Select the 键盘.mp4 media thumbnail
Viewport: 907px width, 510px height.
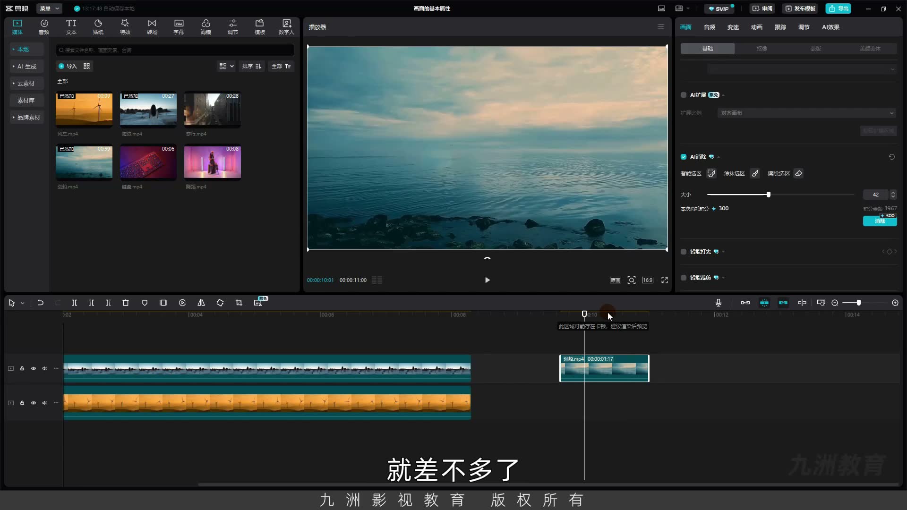(148, 162)
